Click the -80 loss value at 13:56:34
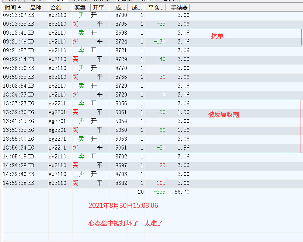Screen dimensions: 303x242 (x=161, y=148)
